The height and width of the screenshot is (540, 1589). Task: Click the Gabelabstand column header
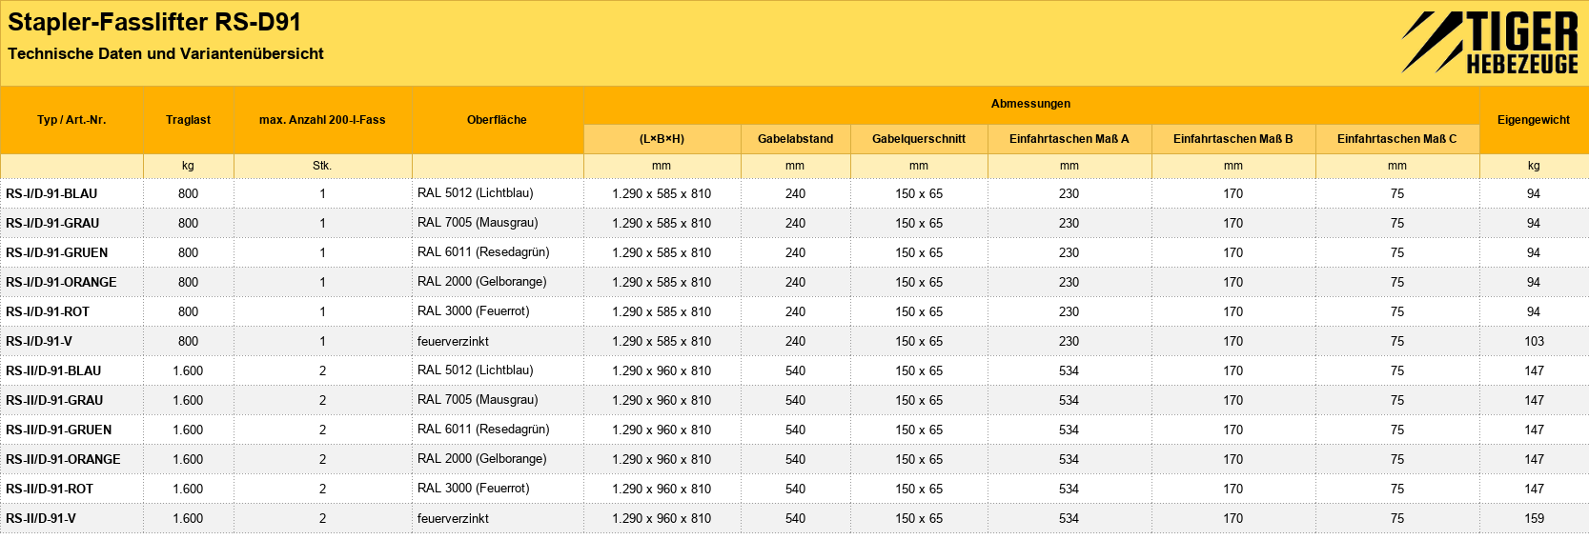tap(795, 139)
